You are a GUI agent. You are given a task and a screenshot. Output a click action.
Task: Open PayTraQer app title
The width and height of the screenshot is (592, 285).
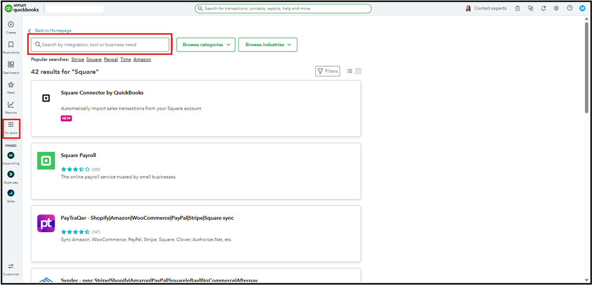(147, 218)
